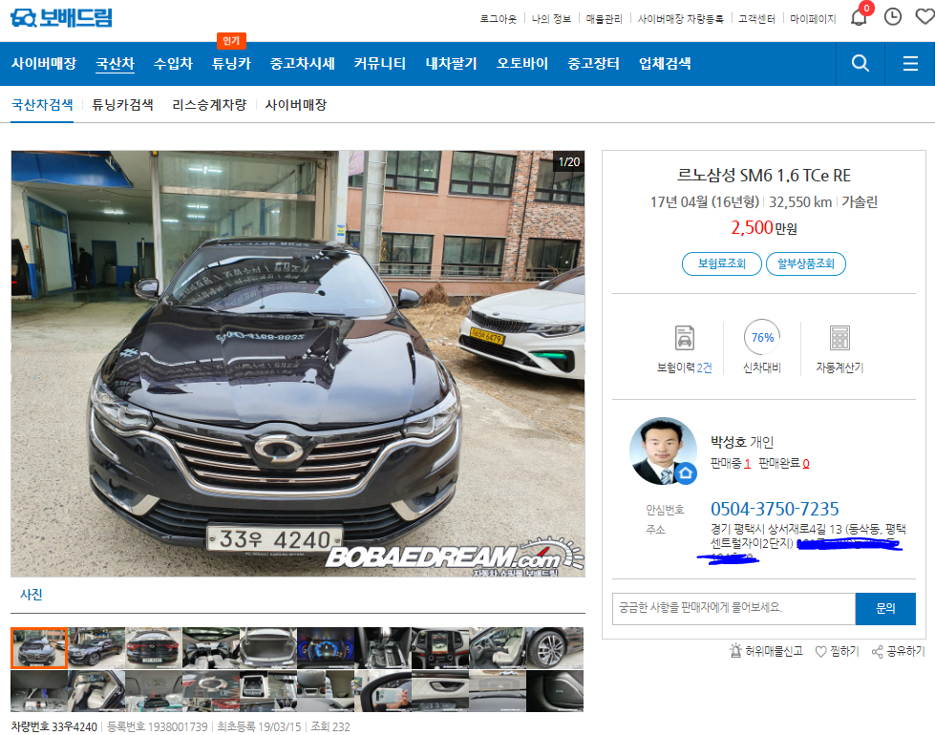Click the main car photo

coord(298,364)
